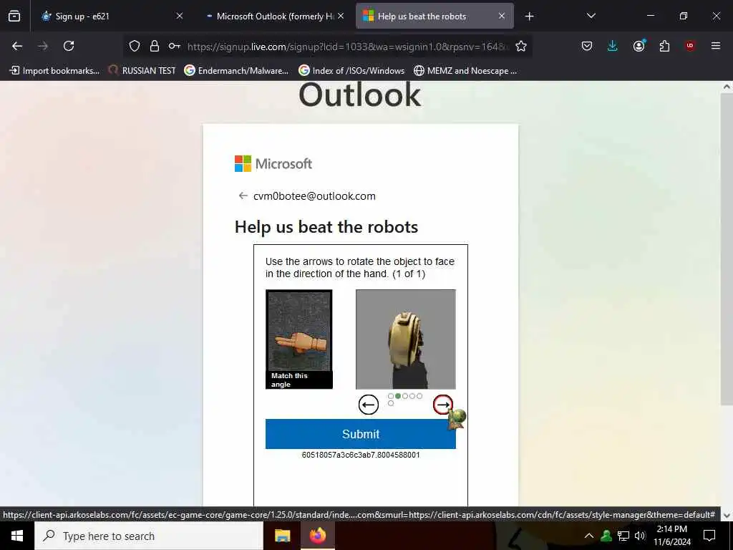
Task: Click the Match this angle hand image
Action: tap(299, 339)
